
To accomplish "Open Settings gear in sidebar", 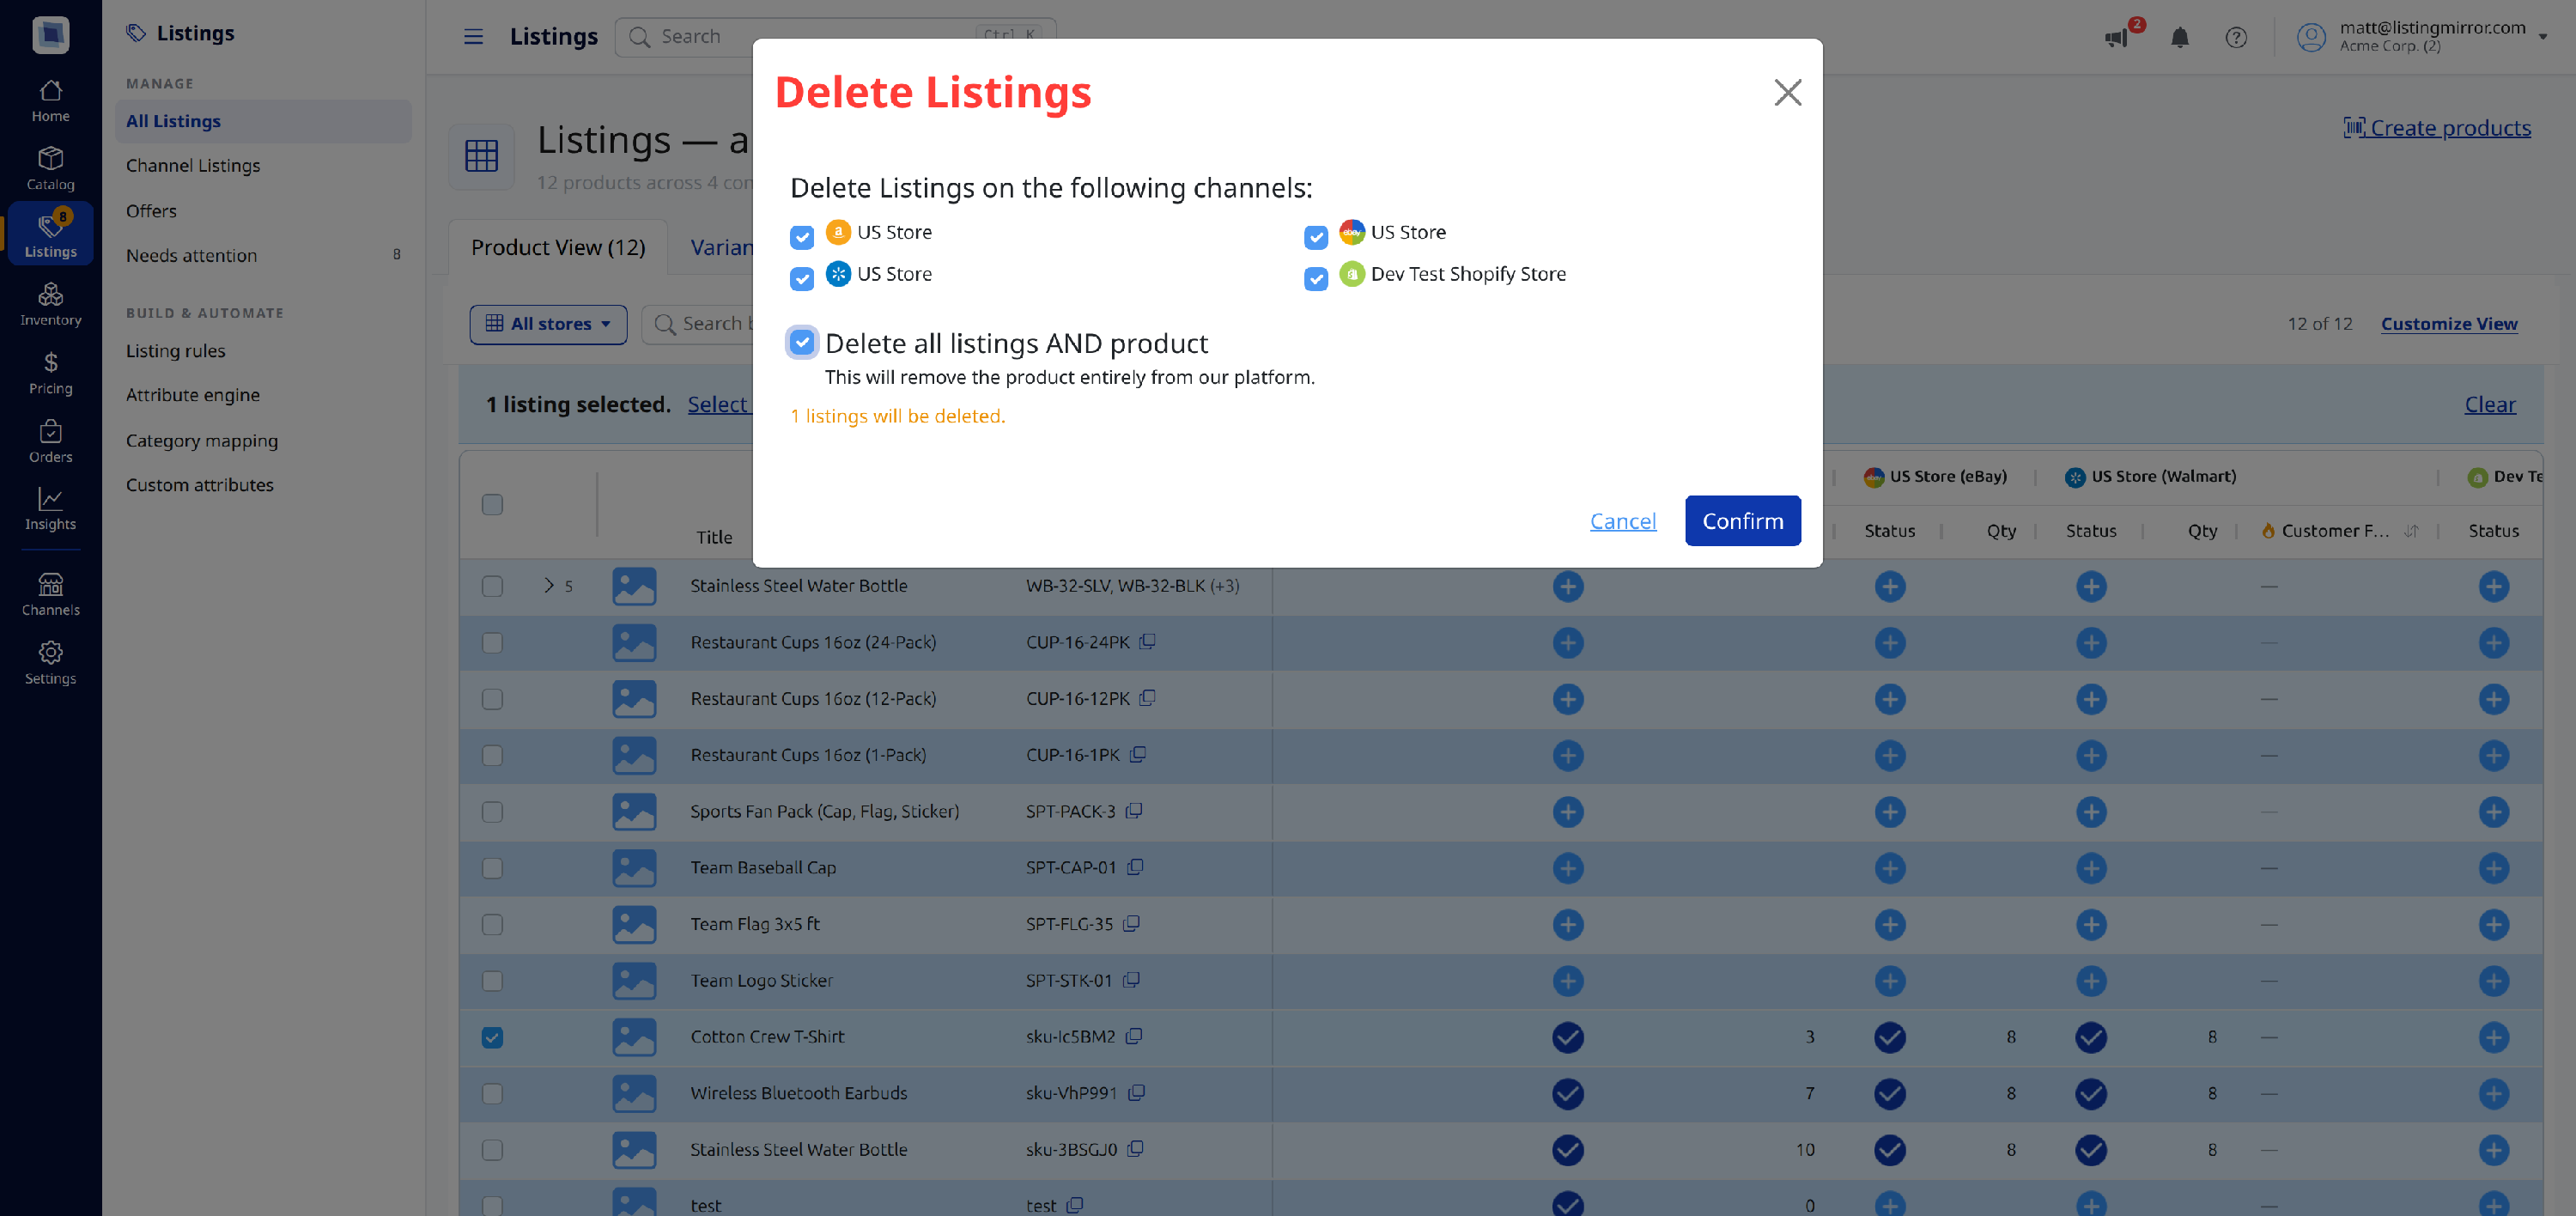I will (50, 663).
